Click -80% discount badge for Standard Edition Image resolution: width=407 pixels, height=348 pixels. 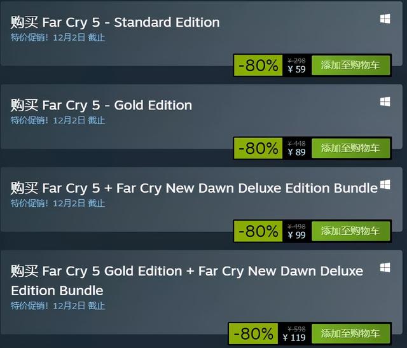[258, 65]
